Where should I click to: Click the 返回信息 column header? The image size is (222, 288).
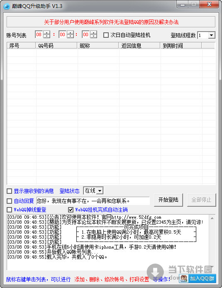[x=139, y=46]
